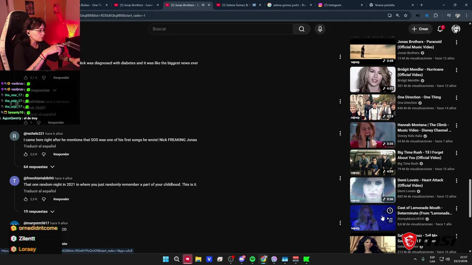Screen dimensions: 472x265
Task: Open YouTube notifications bell
Action: pos(440,29)
